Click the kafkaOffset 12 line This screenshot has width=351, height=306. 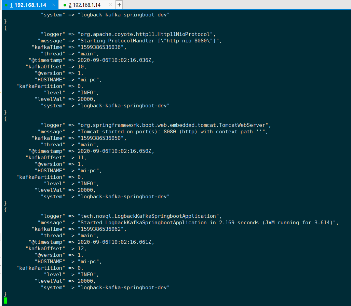tap(56, 249)
